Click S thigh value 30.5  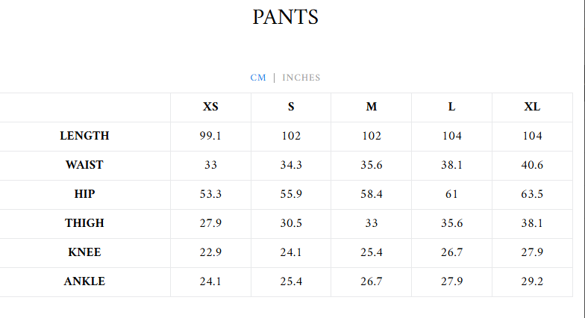click(291, 223)
